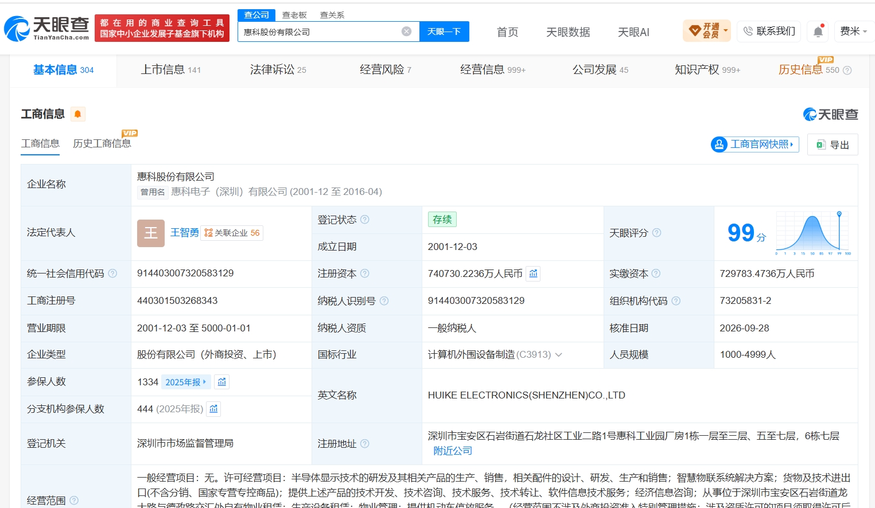
Task: Click help icon next to 天眼评分
Action: [x=656, y=233]
